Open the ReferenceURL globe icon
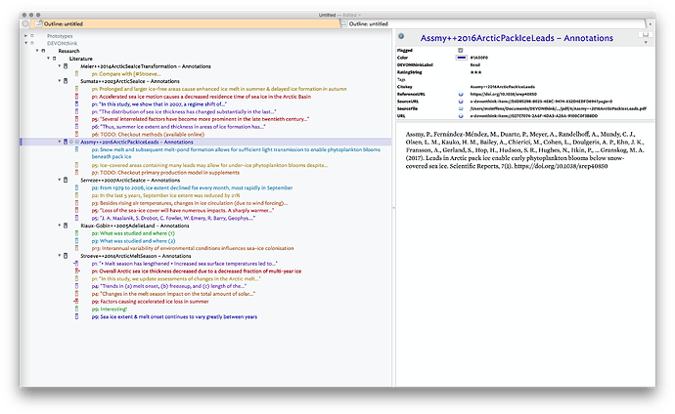This screenshot has width=675, height=414. pyautogui.click(x=461, y=94)
